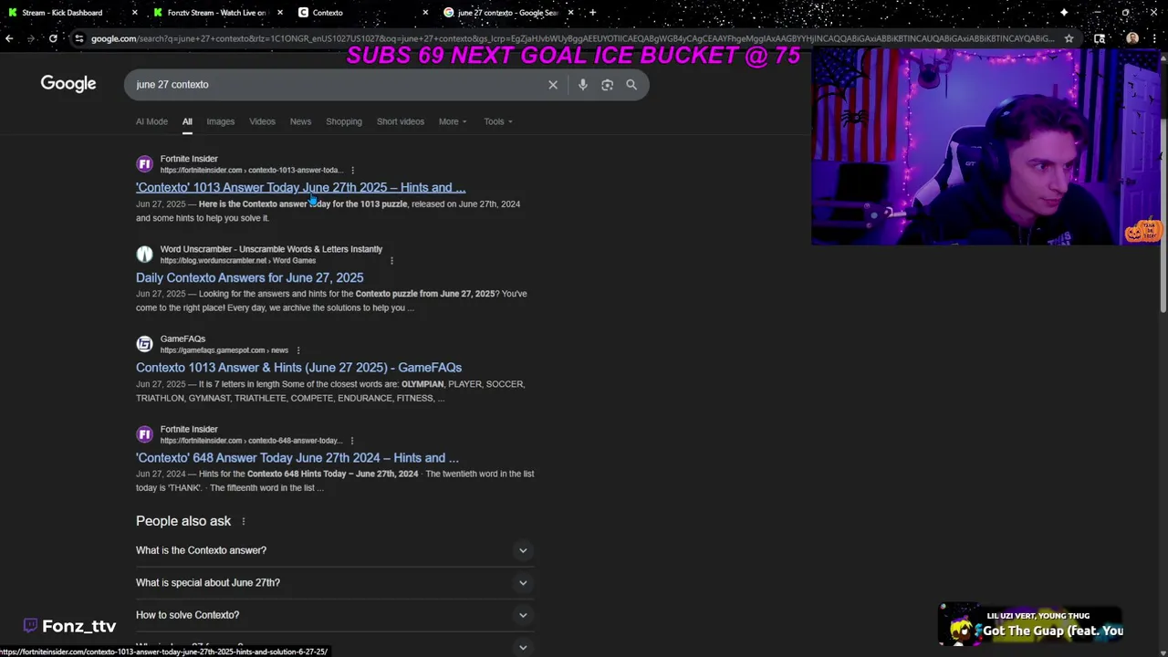This screenshot has height=657, width=1168.
Task: Click the Got The Guap song overlay
Action: coord(1031,624)
